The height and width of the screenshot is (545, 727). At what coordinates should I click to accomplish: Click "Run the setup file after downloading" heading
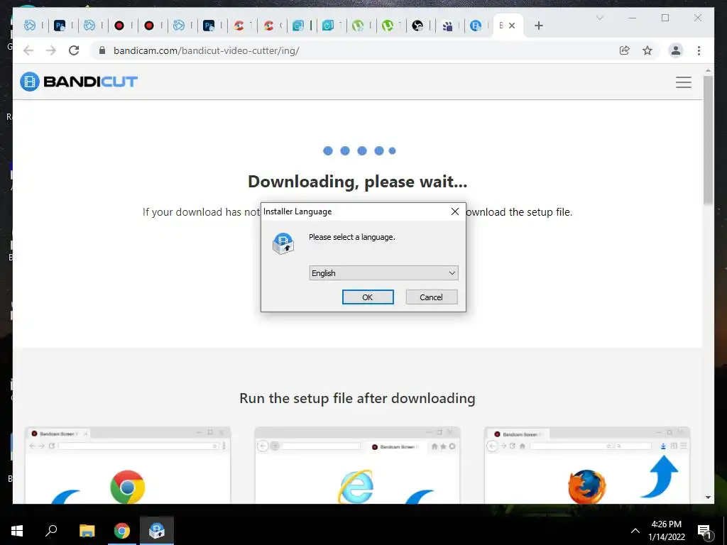click(x=357, y=399)
